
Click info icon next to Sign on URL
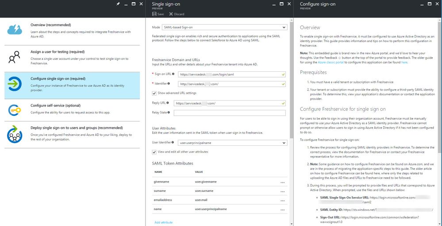173,74
